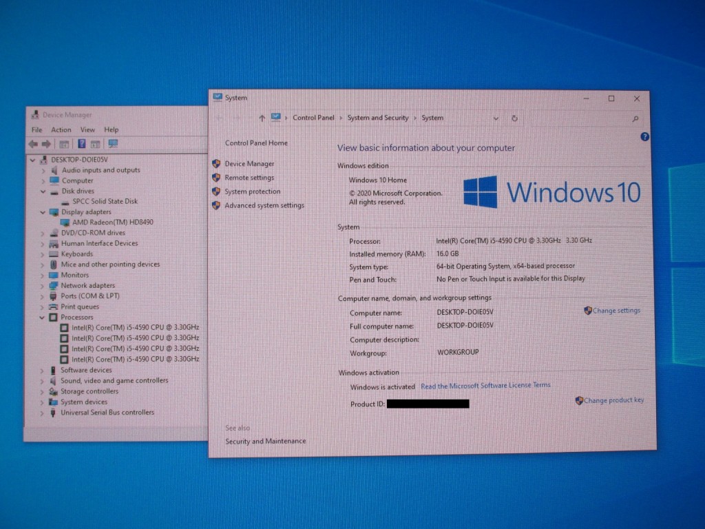Viewport: 705px width, 529px height.
Task: Open the View menu in Device Manager
Action: [x=87, y=129]
